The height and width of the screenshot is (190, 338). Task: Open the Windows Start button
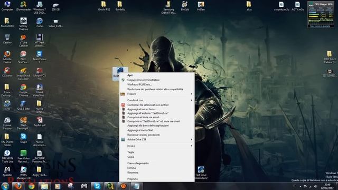click(x=5, y=186)
